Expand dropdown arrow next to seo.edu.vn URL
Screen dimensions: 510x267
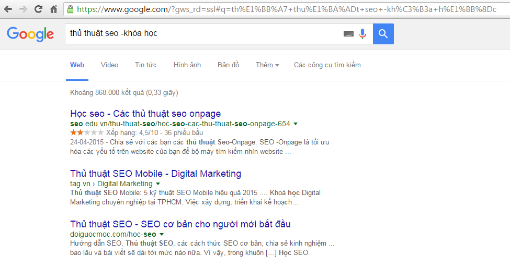[x=296, y=124]
